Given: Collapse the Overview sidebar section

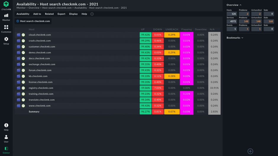Looking at the screenshot, I should [x=234, y=5].
